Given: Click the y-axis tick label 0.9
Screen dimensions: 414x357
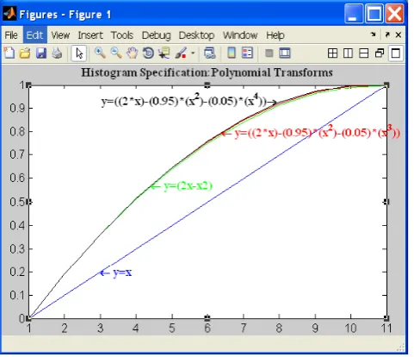Looking at the screenshot, I should [17, 109].
